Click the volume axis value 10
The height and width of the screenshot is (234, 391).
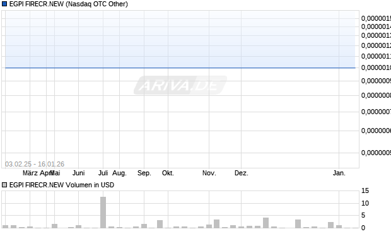[x=365, y=203]
